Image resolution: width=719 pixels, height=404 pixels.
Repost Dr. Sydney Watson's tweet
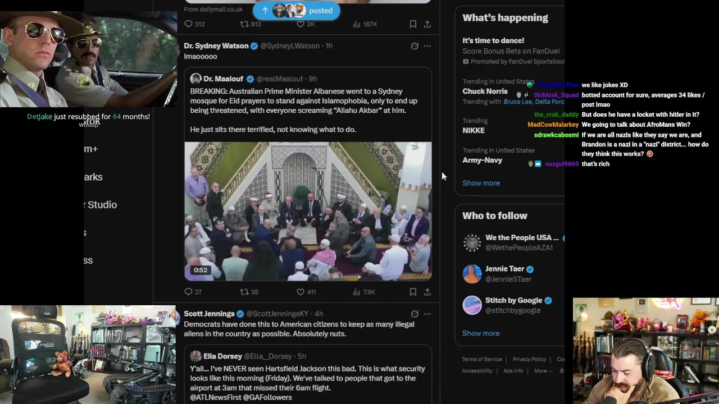[x=244, y=292]
